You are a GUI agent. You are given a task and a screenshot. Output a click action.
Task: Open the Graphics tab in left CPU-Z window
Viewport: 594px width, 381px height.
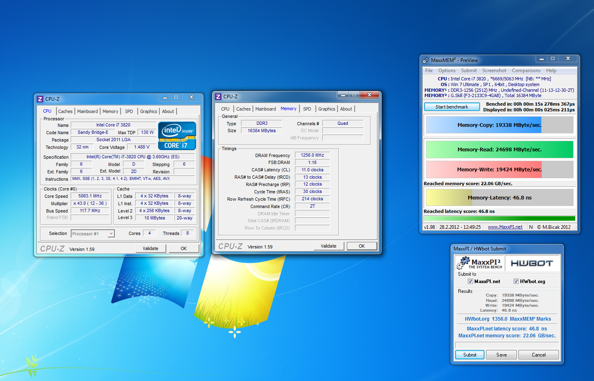(x=149, y=111)
